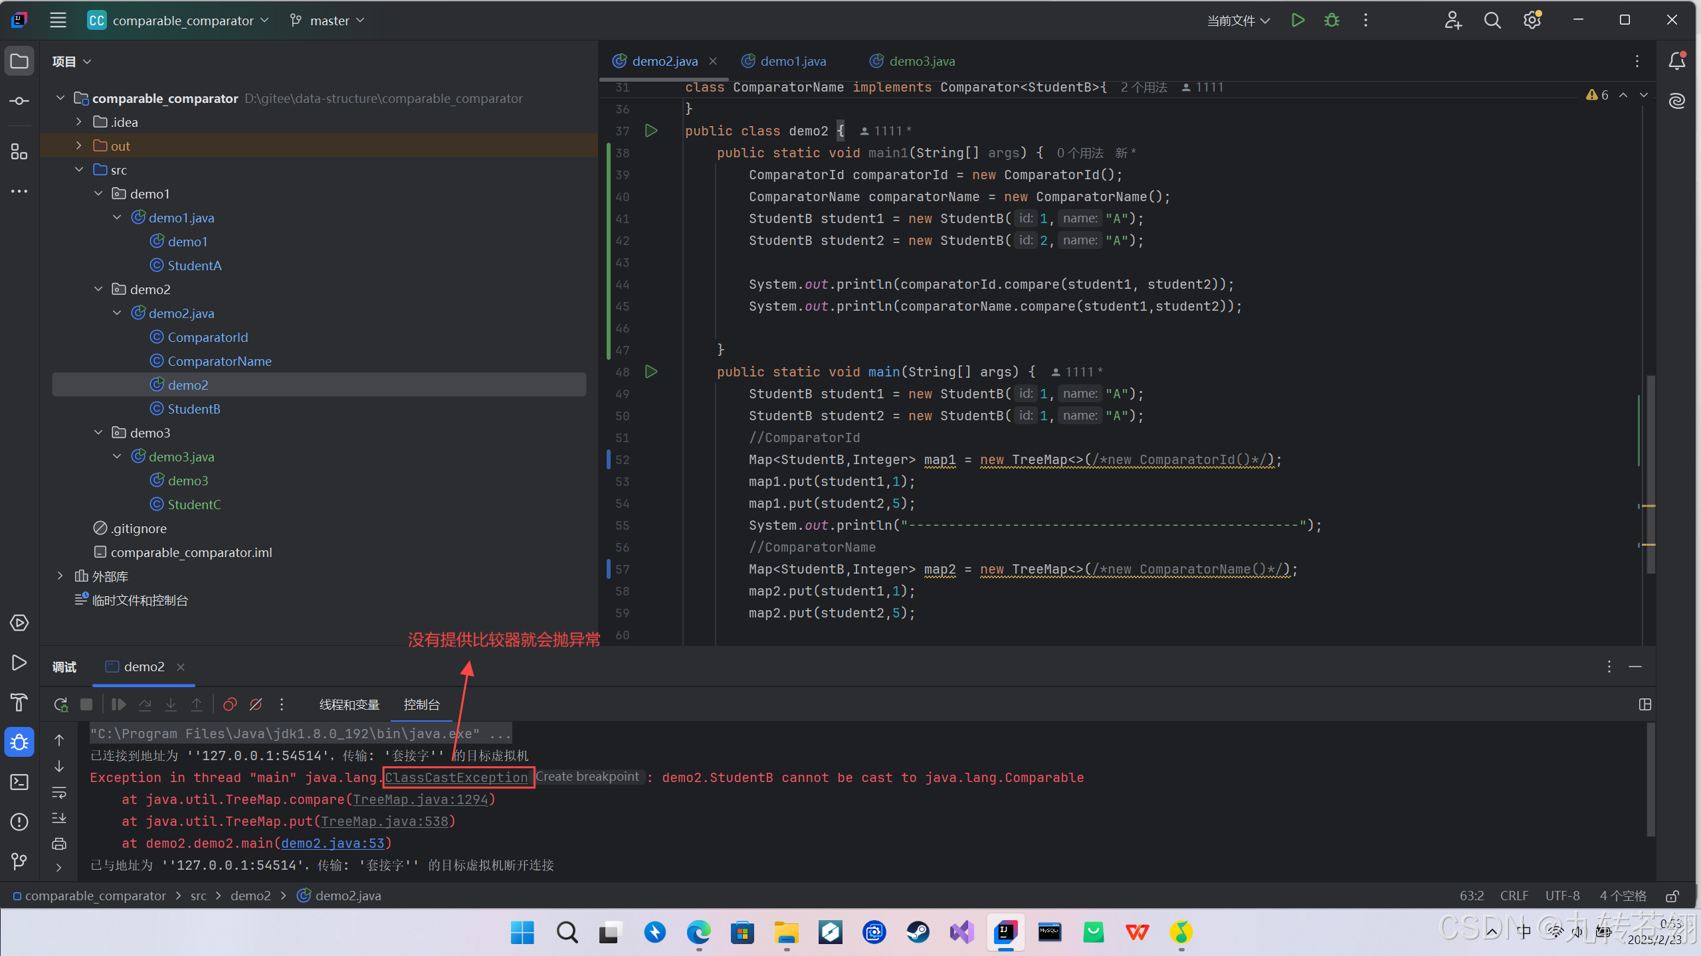Open TreeMap.java:538 link
1701x956 pixels.
[x=385, y=821]
